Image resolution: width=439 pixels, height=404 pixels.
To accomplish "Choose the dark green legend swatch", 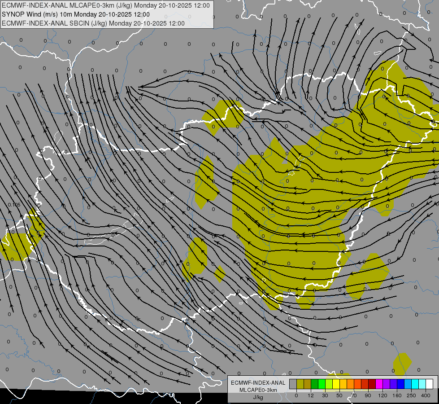I will (315, 384).
